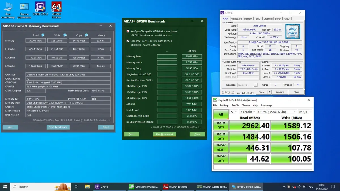Click the Validate button in CPU-Z
This screenshot has width=340, height=191.
click(280, 92)
